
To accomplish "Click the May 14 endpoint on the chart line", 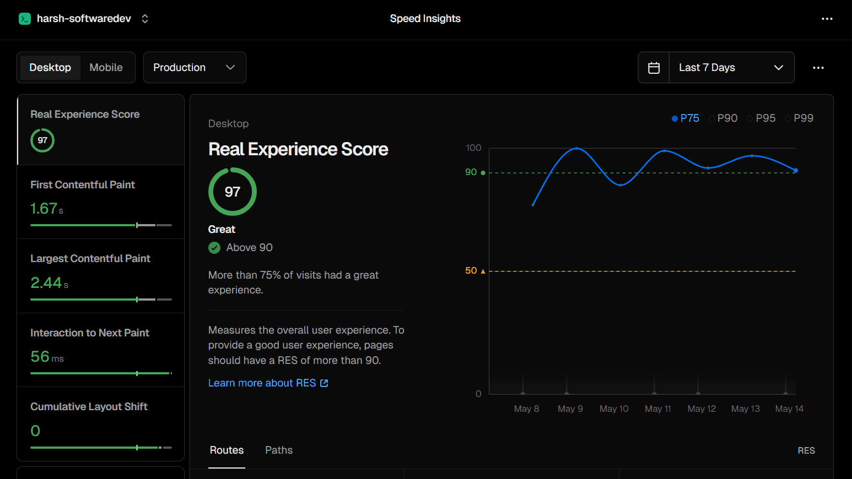I will 795,171.
